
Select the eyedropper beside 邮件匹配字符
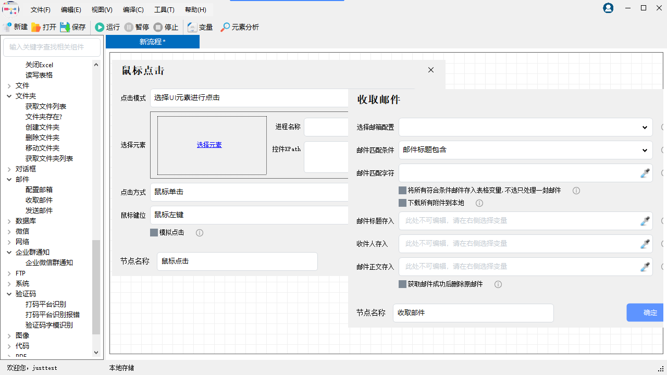(646, 173)
